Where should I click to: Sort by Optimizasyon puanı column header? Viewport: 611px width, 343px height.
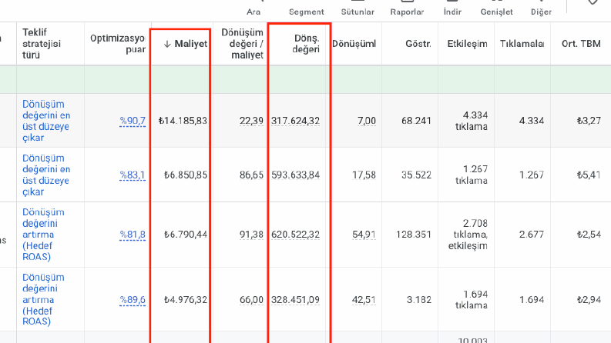pos(118,44)
